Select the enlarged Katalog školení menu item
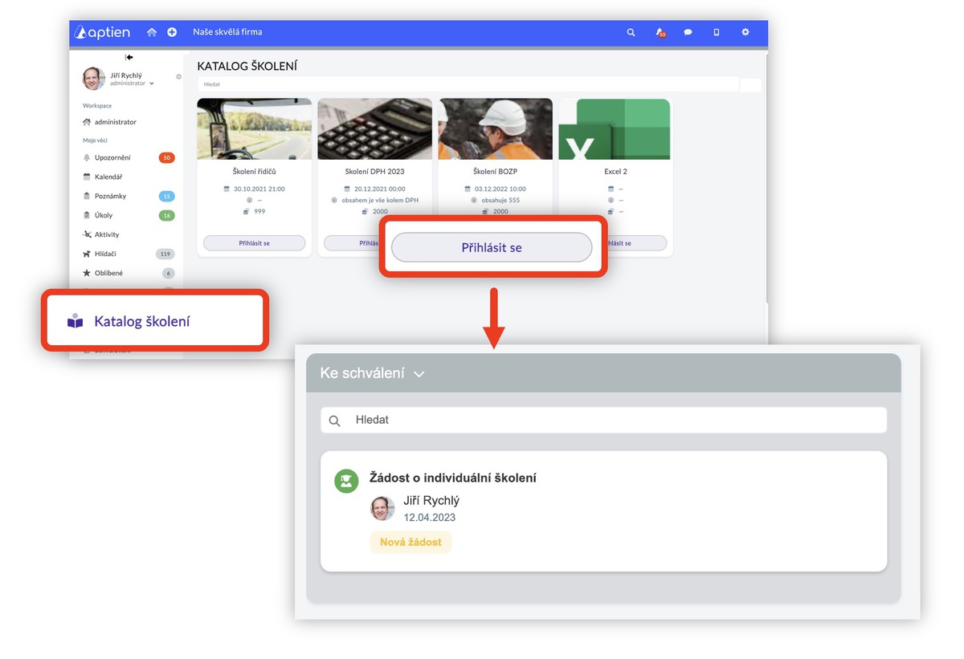The image size is (964, 659). [x=155, y=321]
